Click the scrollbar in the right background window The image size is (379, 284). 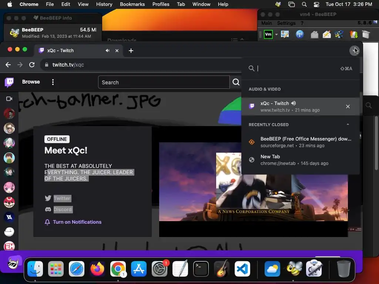coord(376,143)
